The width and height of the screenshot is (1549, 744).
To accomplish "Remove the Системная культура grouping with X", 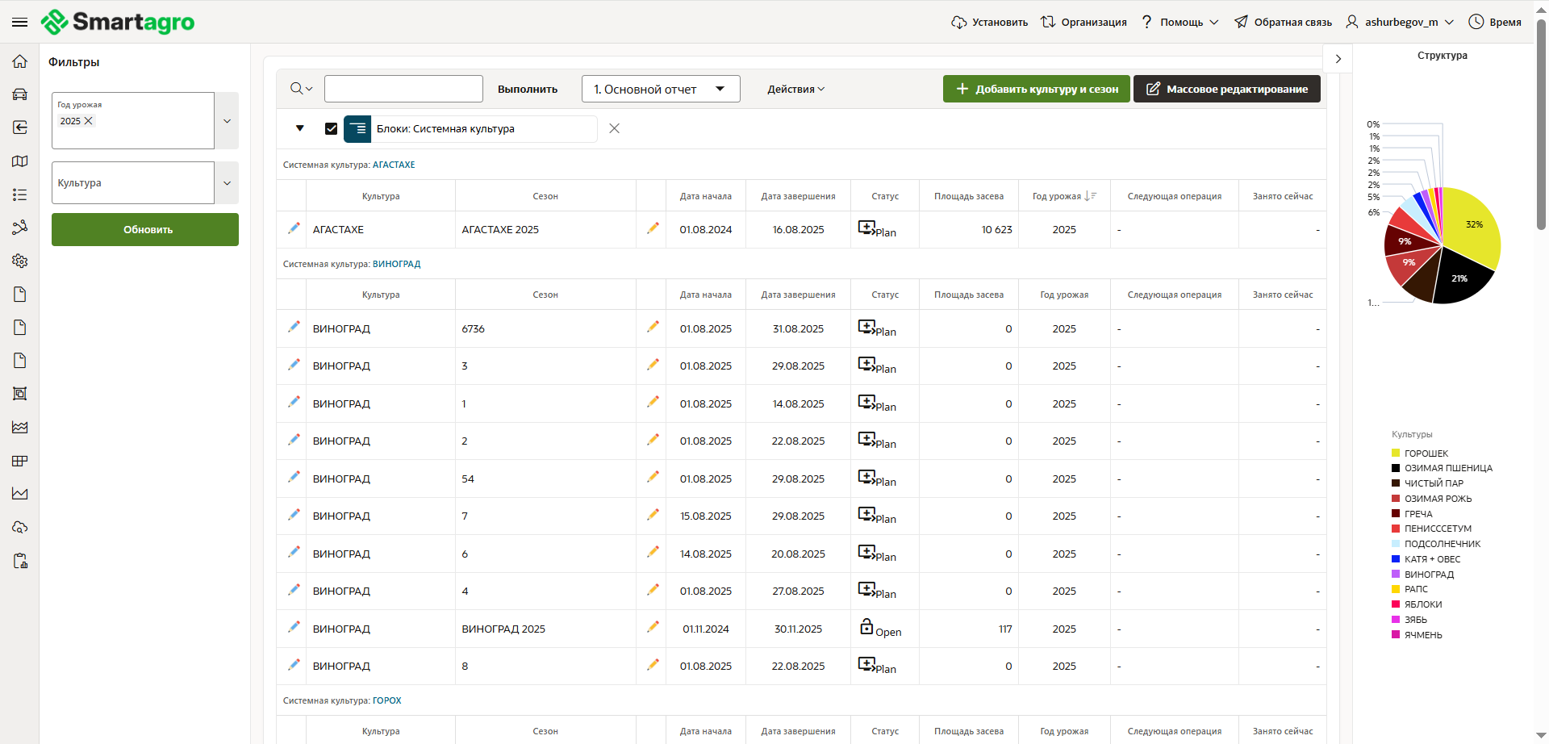I will 614,129.
